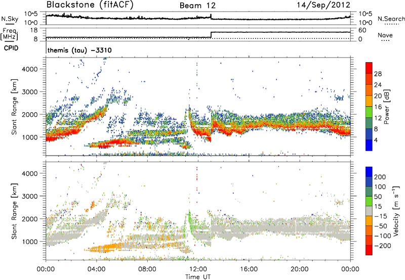Screen dimensions: 405x280
Task: Pick the bright red top of Power color bar
Action: [x=369, y=68]
